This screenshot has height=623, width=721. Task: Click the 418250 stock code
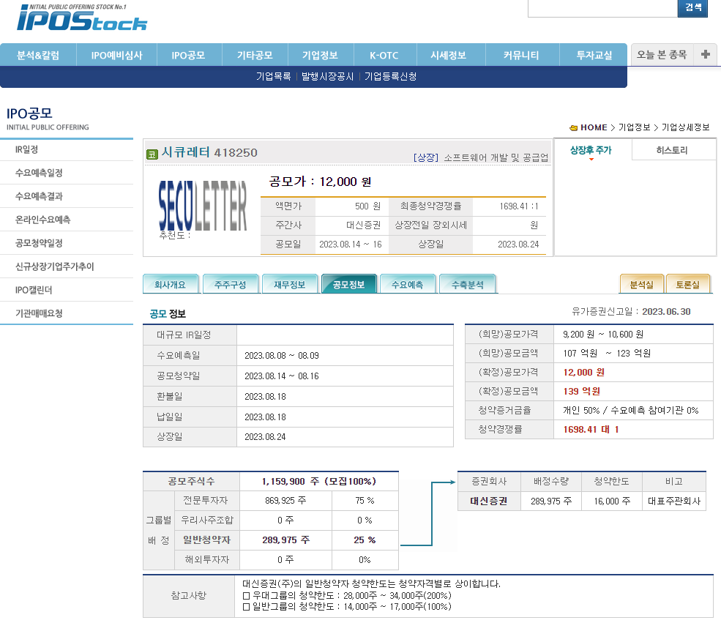[236, 153]
